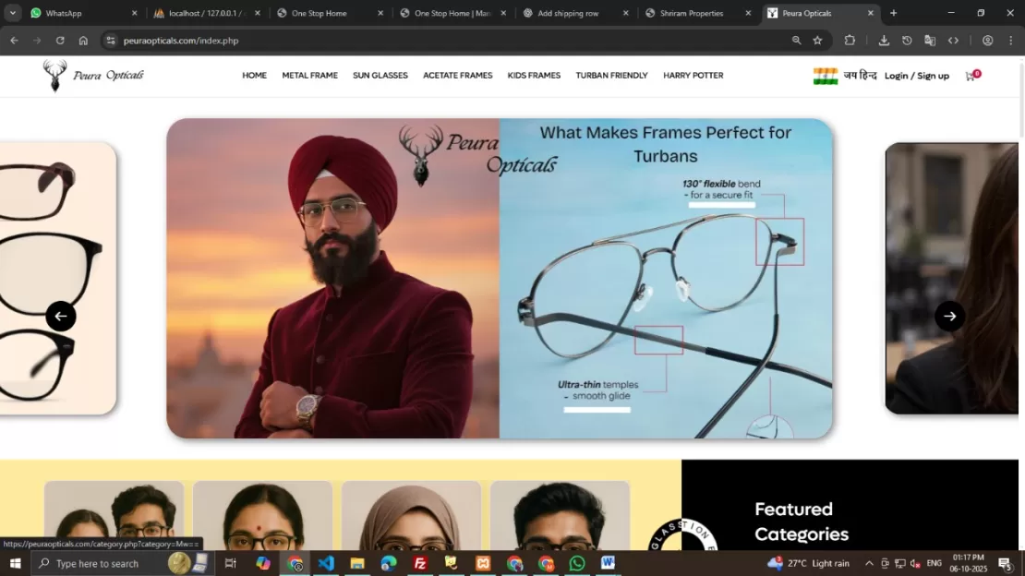The image size is (1025, 576).
Task: Go to the previous carousel slide
Action: 61,317
